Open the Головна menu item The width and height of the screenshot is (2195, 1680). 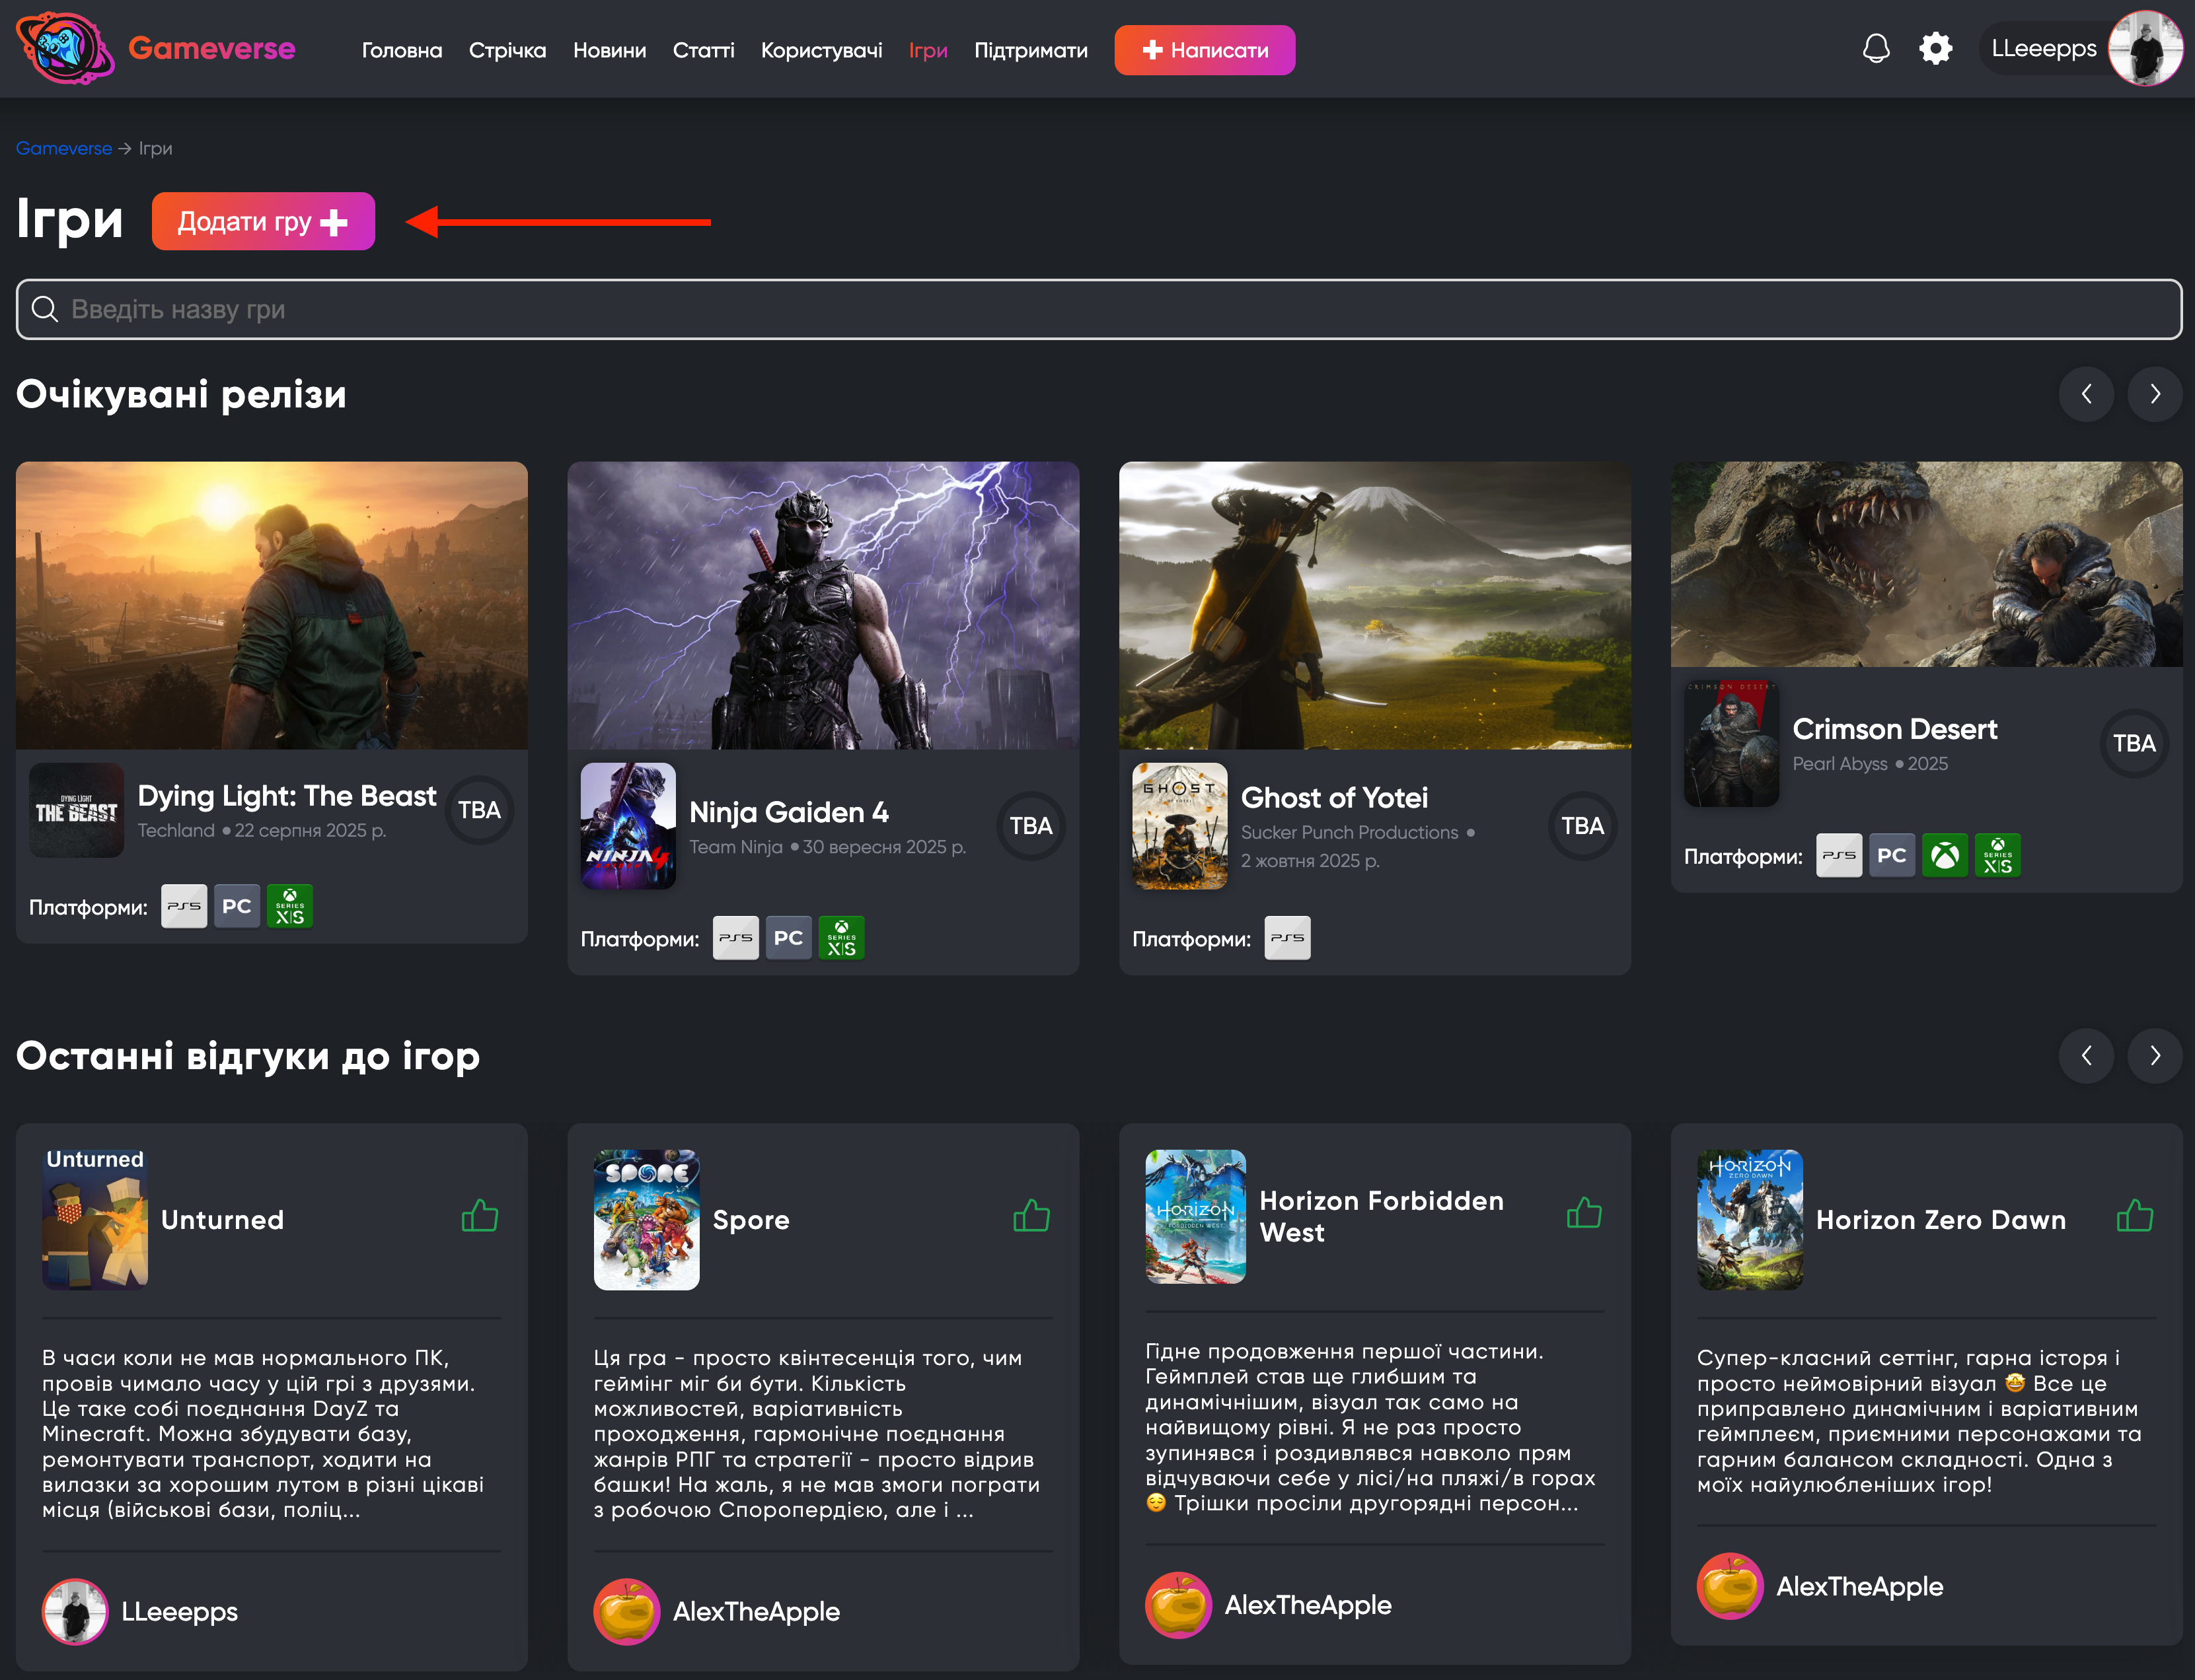pos(401,50)
